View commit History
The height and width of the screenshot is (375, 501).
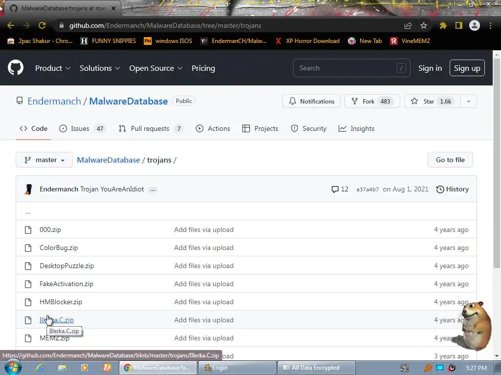453,189
